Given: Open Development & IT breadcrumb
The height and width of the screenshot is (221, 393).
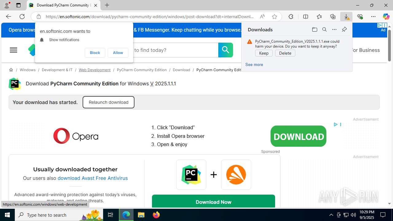Looking at the screenshot, I should [57, 70].
